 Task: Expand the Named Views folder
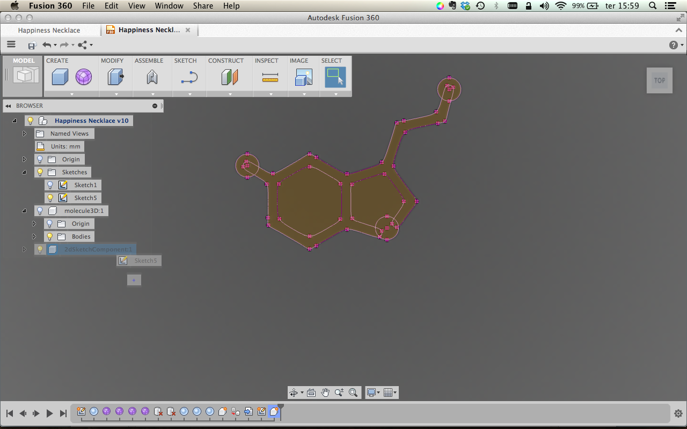tap(24, 134)
